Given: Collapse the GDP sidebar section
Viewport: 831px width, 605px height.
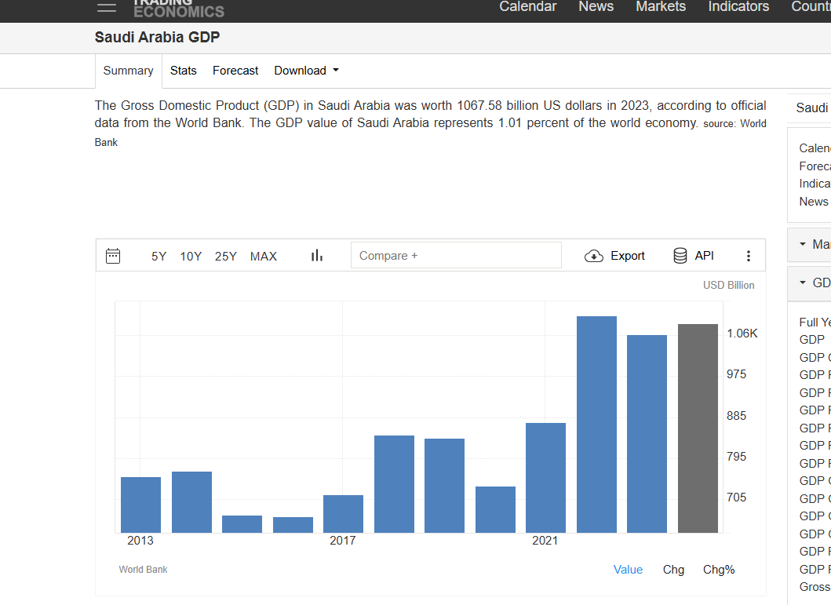Looking at the screenshot, I should pyautogui.click(x=803, y=282).
